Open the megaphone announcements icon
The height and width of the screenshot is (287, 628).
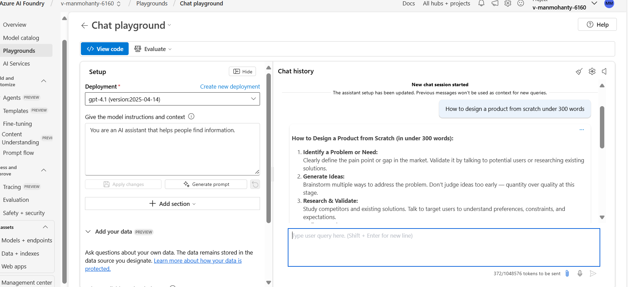pyautogui.click(x=495, y=3)
